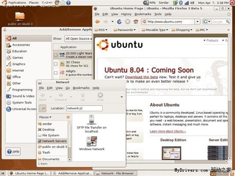This screenshot has width=235, height=176.
Task: Click Up button in Network file browser
Action: point(83,97)
